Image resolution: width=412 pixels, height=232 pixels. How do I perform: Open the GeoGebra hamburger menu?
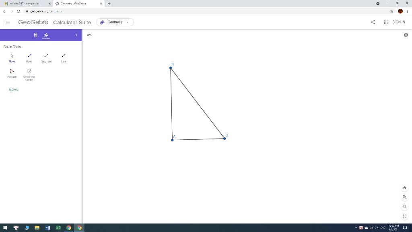click(x=8, y=22)
